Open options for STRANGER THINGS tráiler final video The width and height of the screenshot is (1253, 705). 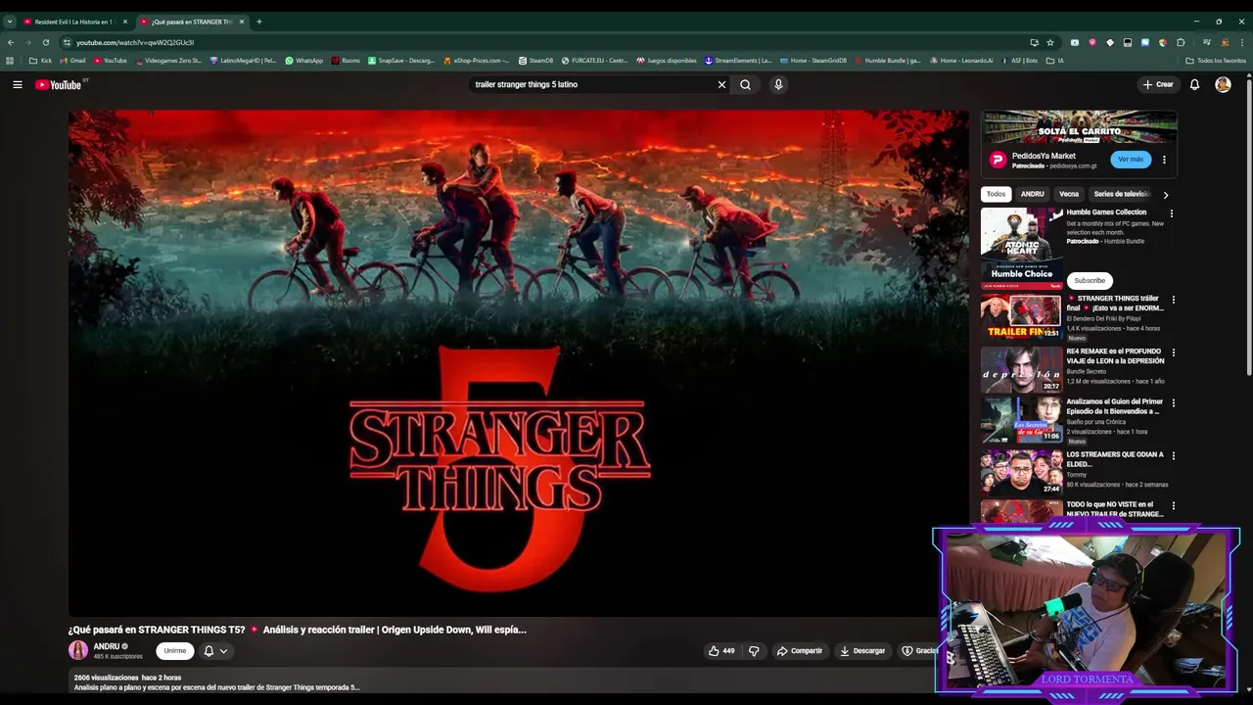coord(1174,300)
